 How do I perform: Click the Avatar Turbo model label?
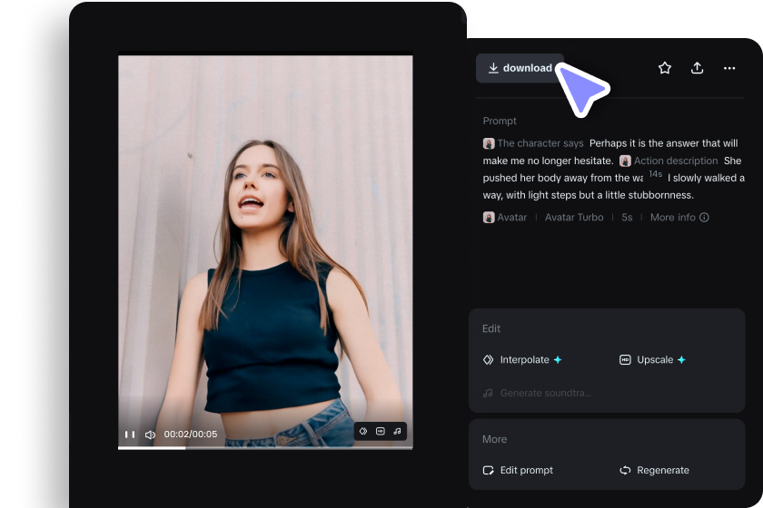pyautogui.click(x=574, y=218)
